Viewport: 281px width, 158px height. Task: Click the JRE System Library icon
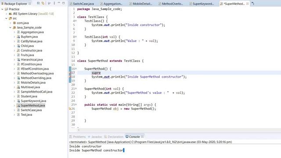point(10,14)
